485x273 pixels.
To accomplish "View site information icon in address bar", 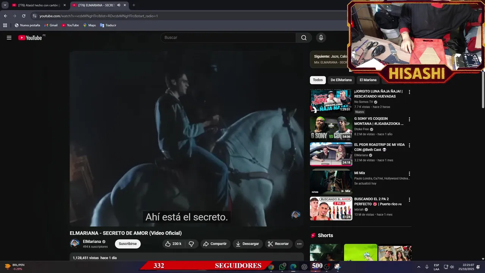I will (34, 16).
